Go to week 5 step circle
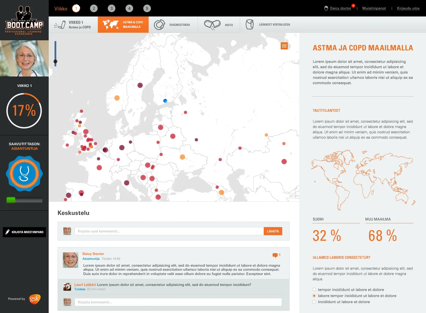This screenshot has width=426, height=313. pyautogui.click(x=147, y=8)
